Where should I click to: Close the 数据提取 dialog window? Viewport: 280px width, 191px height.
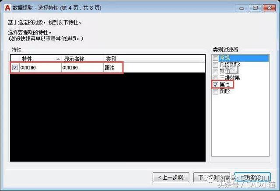(x=269, y=8)
